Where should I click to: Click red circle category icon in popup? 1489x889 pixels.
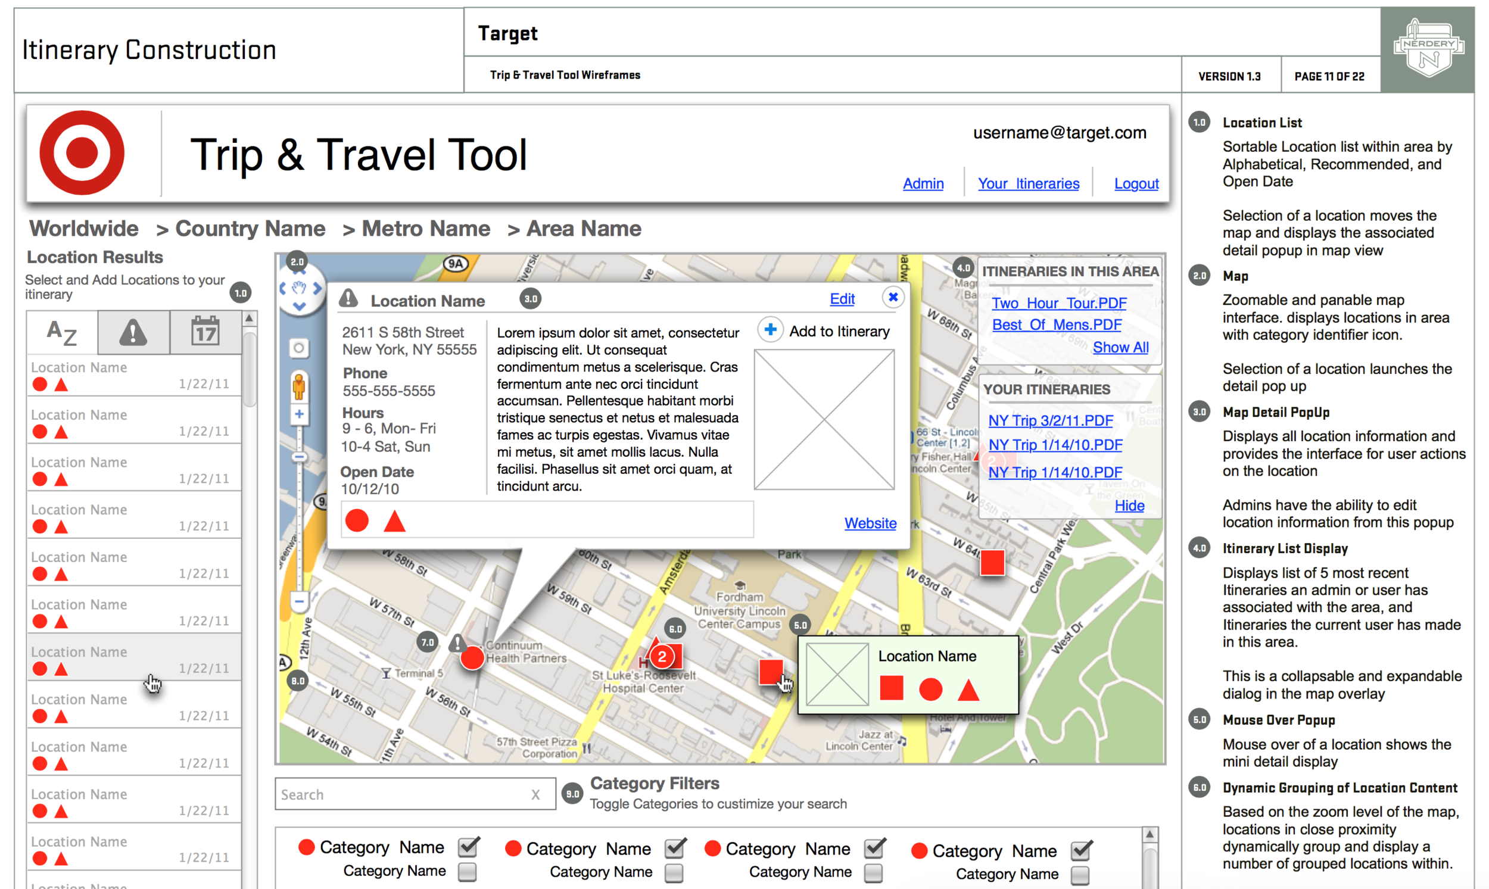(x=357, y=520)
